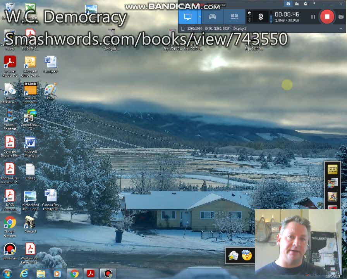The width and height of the screenshot is (347, 279).
Task: Open Microsoft Office Outlook shortcut
Action: pyautogui.click(x=30, y=66)
